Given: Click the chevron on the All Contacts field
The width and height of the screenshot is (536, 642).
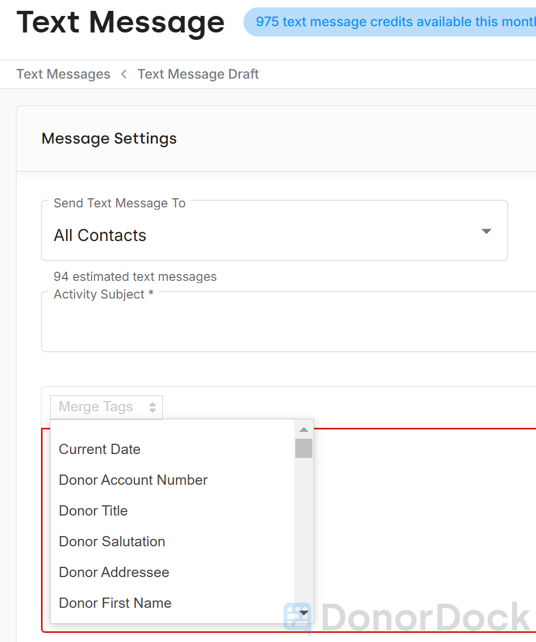Looking at the screenshot, I should (486, 231).
